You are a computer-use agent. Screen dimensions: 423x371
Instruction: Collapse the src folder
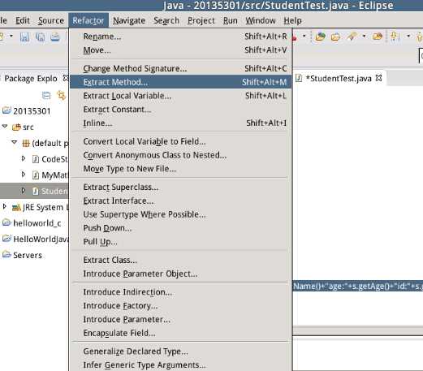click(5, 126)
